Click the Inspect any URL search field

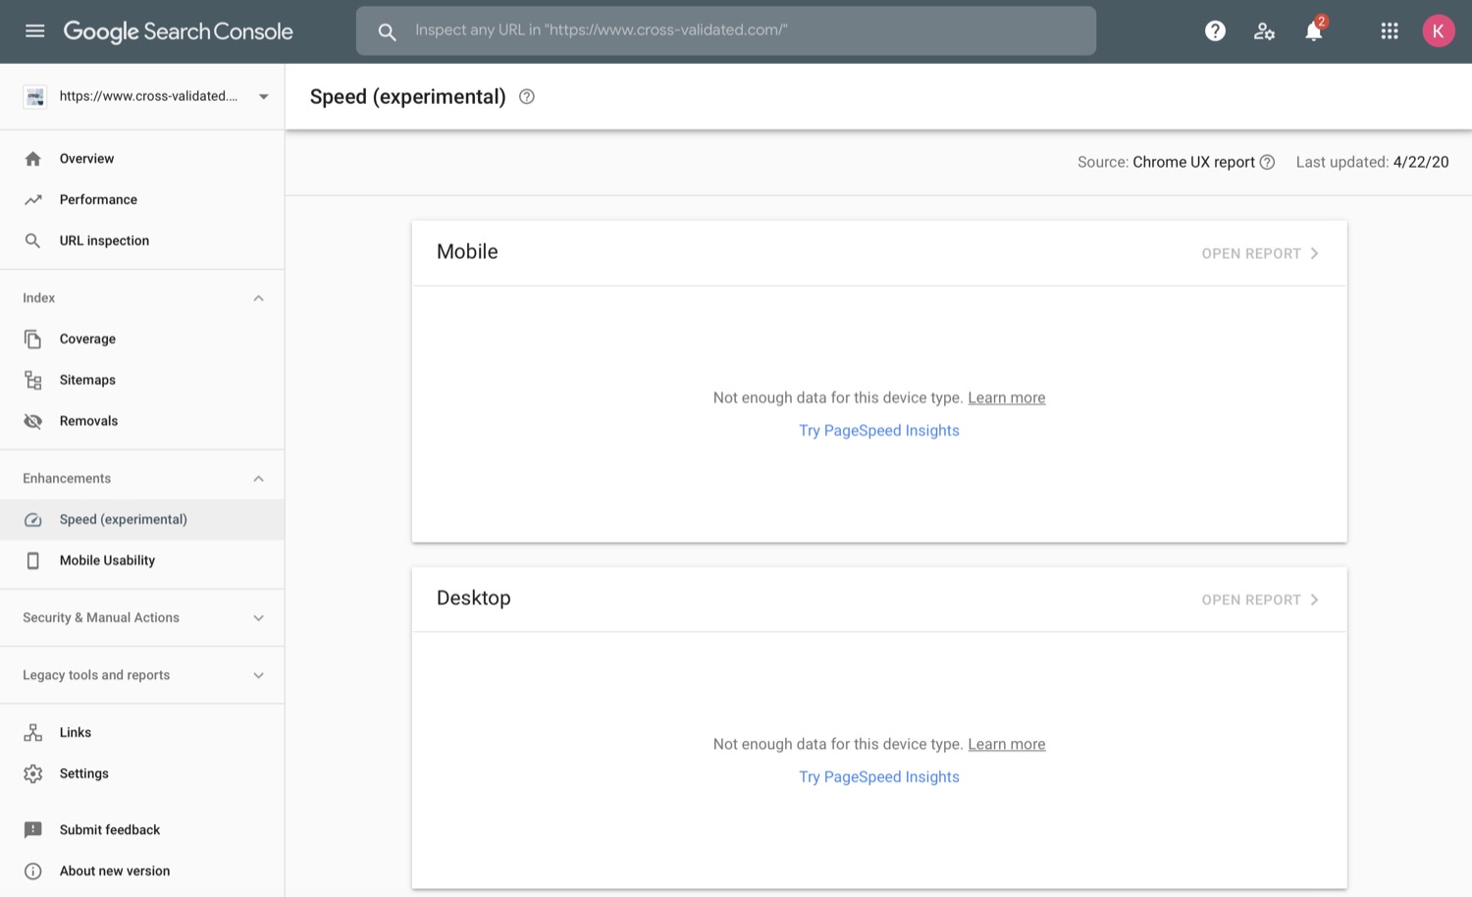tap(726, 30)
